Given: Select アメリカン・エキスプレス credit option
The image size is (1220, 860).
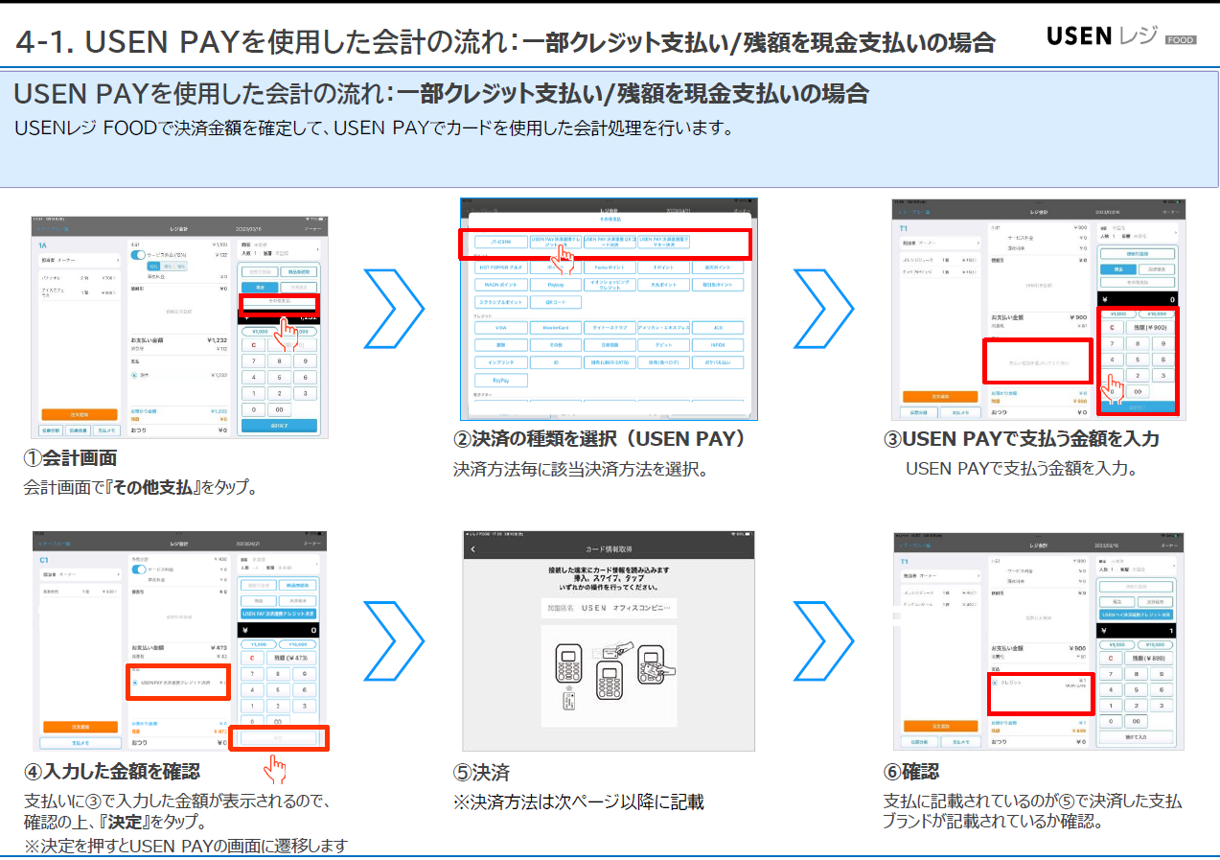Looking at the screenshot, I should 663,328.
